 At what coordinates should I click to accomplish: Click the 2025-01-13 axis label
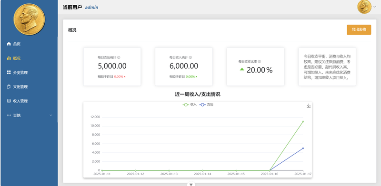point(169,174)
